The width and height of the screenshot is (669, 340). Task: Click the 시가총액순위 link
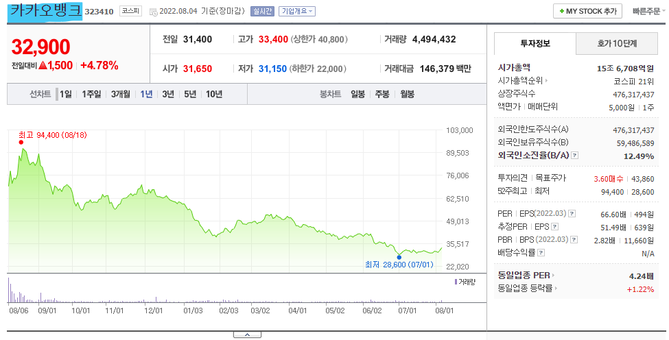520,80
